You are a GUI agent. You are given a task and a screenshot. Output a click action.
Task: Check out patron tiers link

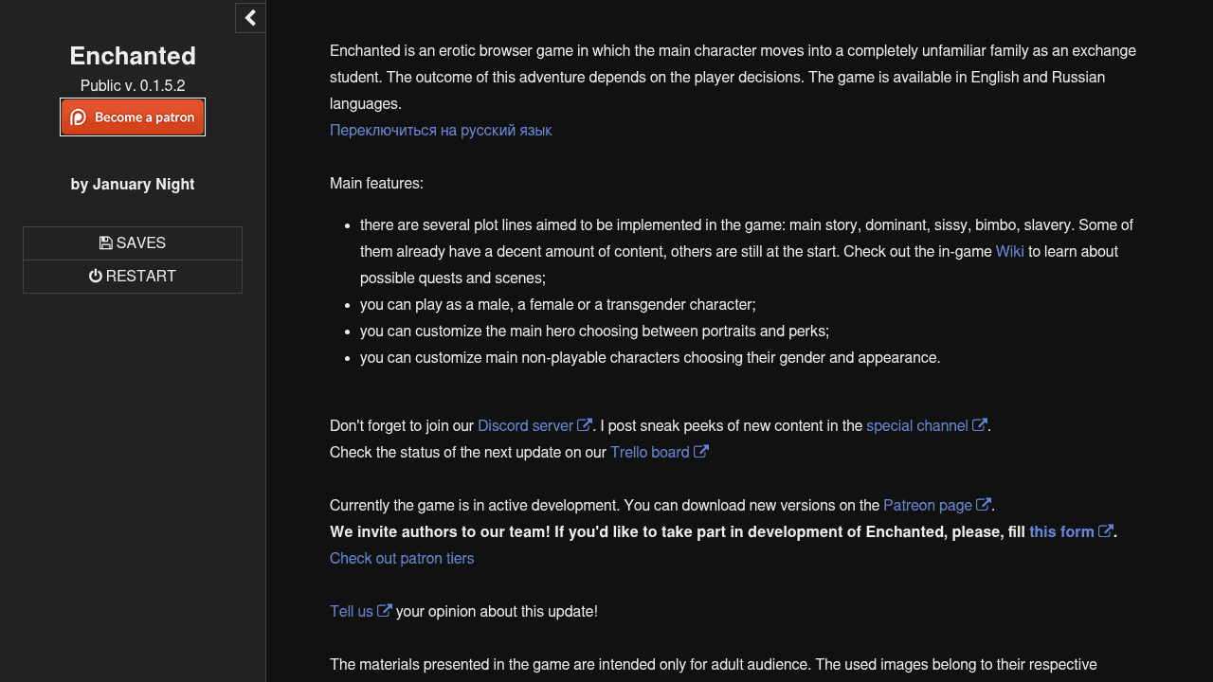(x=402, y=559)
